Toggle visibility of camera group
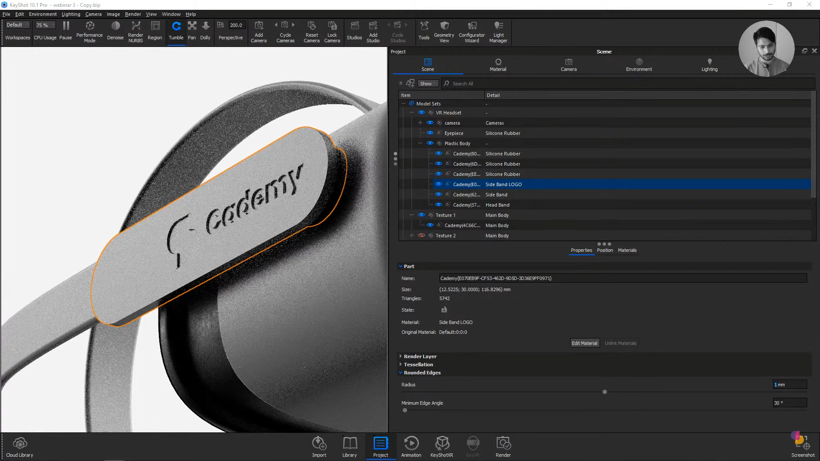The image size is (820, 461). click(430, 123)
